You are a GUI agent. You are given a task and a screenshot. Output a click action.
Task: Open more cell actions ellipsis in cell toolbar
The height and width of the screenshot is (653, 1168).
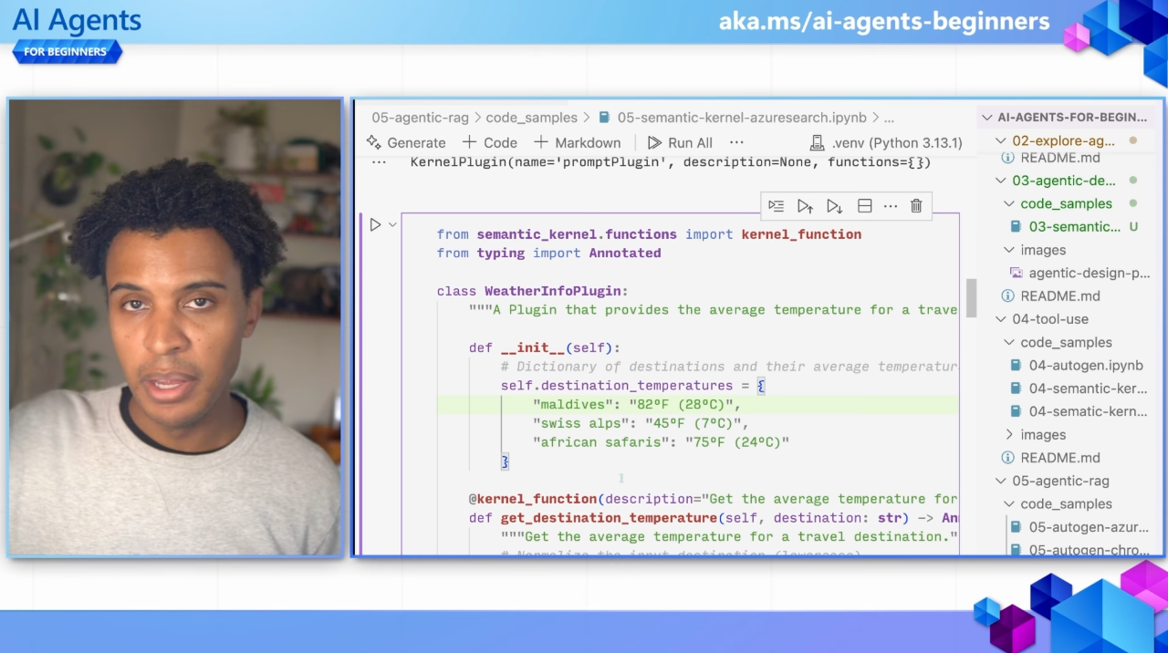pyautogui.click(x=891, y=206)
